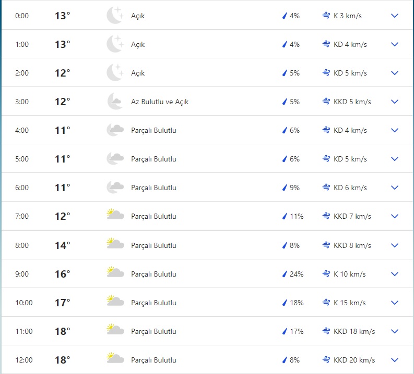The height and width of the screenshot is (374, 414).
Task: Show more details for the 4:00 forecast
Action: pyautogui.click(x=395, y=130)
